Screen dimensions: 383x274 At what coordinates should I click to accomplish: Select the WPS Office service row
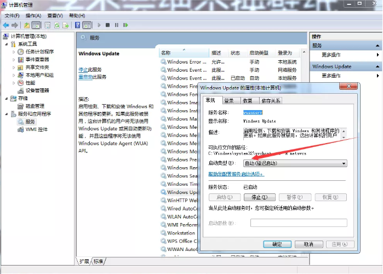pyautogui.click(x=179, y=241)
